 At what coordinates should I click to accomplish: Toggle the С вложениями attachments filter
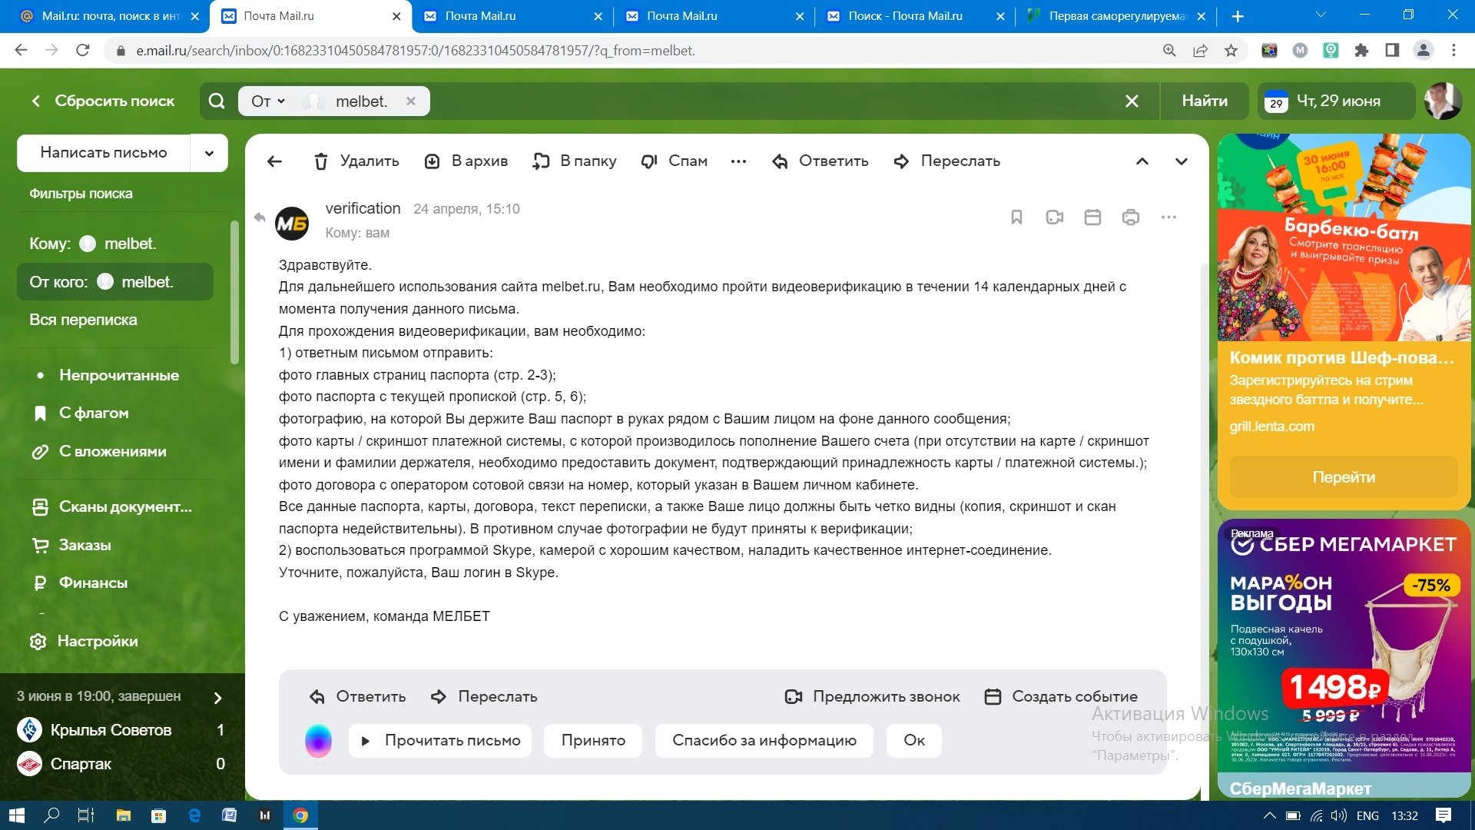click(x=112, y=452)
